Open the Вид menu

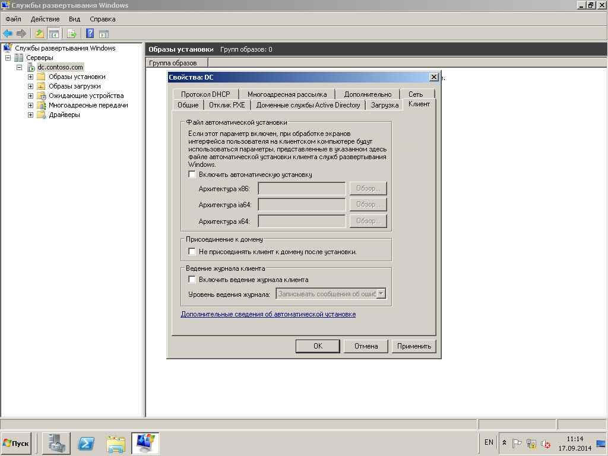(x=74, y=19)
